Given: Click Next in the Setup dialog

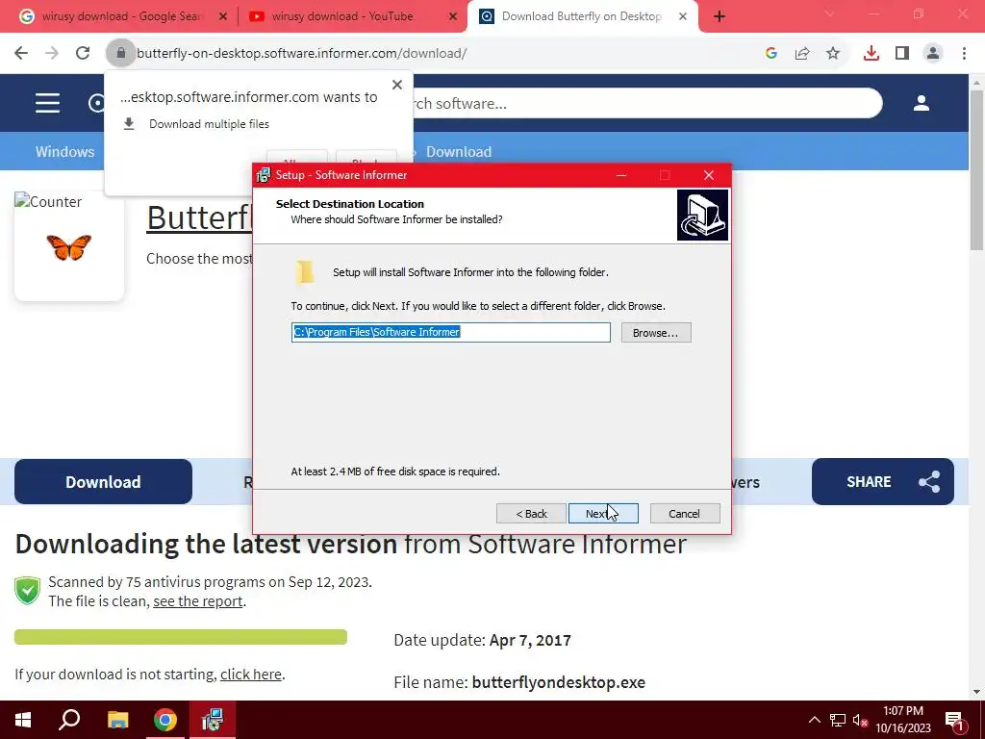Looking at the screenshot, I should (603, 514).
